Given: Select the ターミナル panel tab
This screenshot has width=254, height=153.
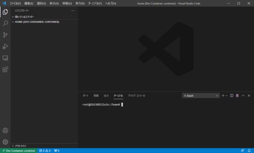Looking at the screenshot, I should (118, 96).
